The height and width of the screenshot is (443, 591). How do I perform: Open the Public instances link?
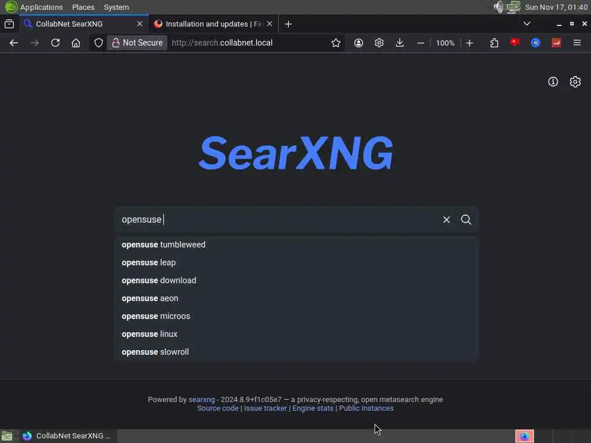point(366,408)
